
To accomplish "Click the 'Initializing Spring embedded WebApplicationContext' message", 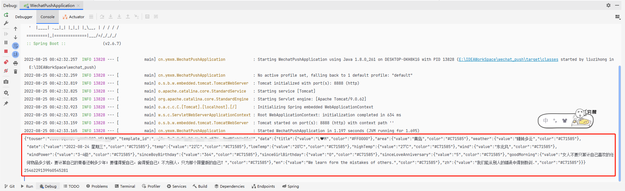I will [315, 107].
